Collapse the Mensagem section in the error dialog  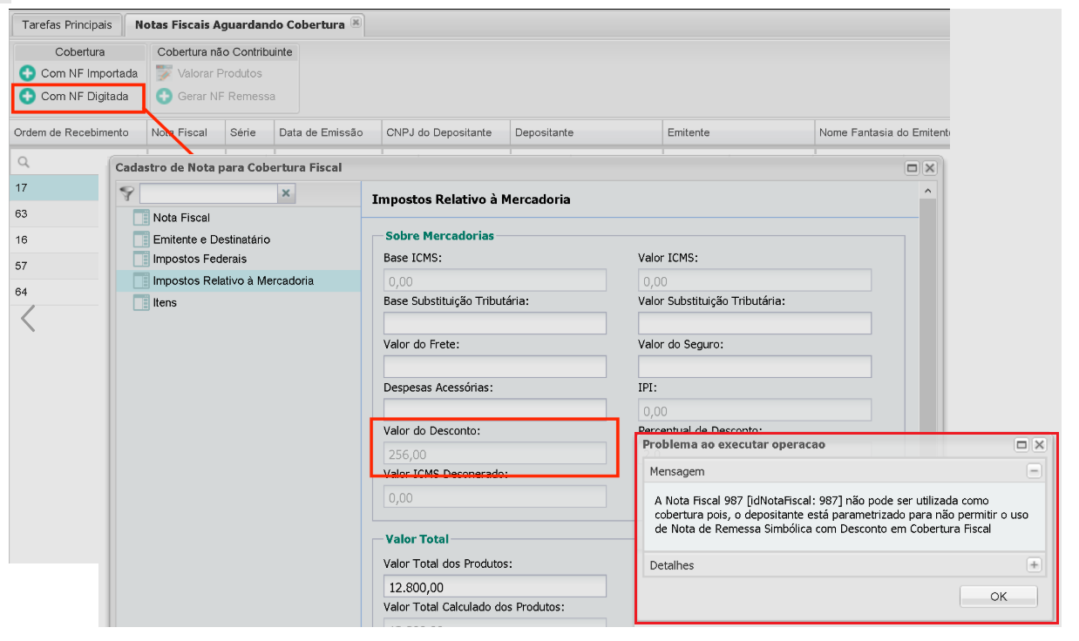[x=1034, y=471]
